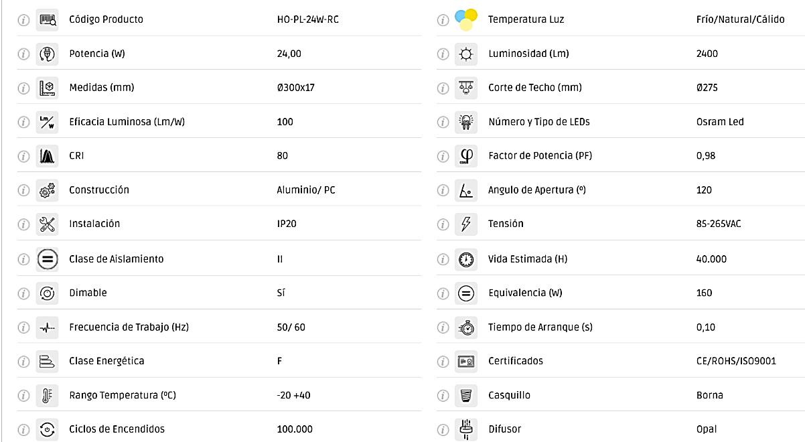Click the Construcción gears icon
The height and width of the screenshot is (442, 805).
click(47, 190)
